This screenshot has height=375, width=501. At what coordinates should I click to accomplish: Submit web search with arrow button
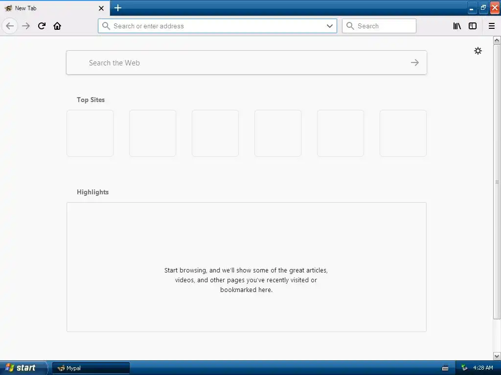click(415, 62)
